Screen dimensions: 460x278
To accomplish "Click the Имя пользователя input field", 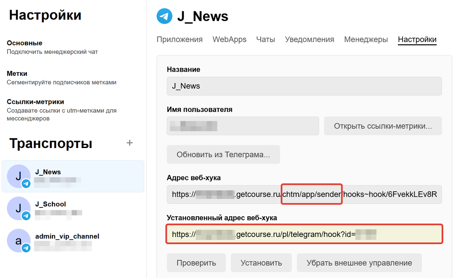I will (x=243, y=126).
